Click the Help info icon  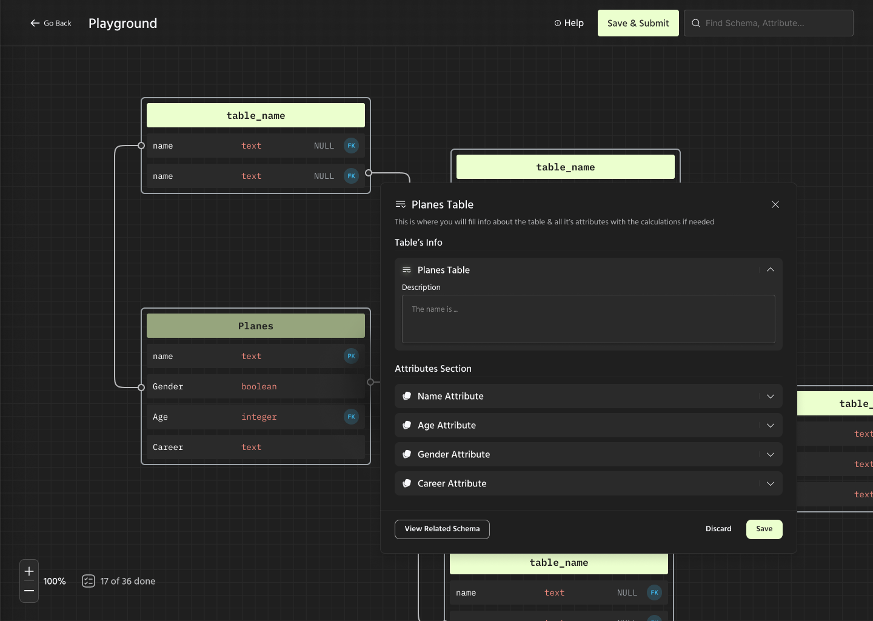click(558, 23)
